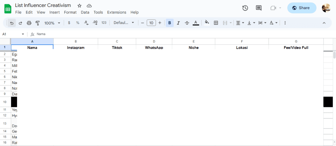Open the Format menu

click(x=70, y=12)
